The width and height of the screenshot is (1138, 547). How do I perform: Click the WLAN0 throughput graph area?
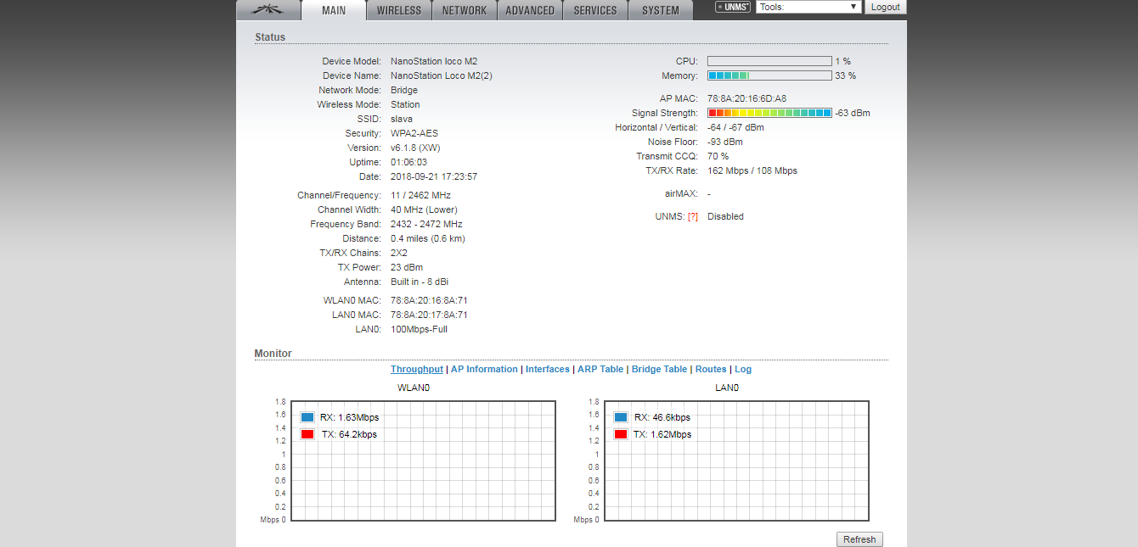[423, 460]
